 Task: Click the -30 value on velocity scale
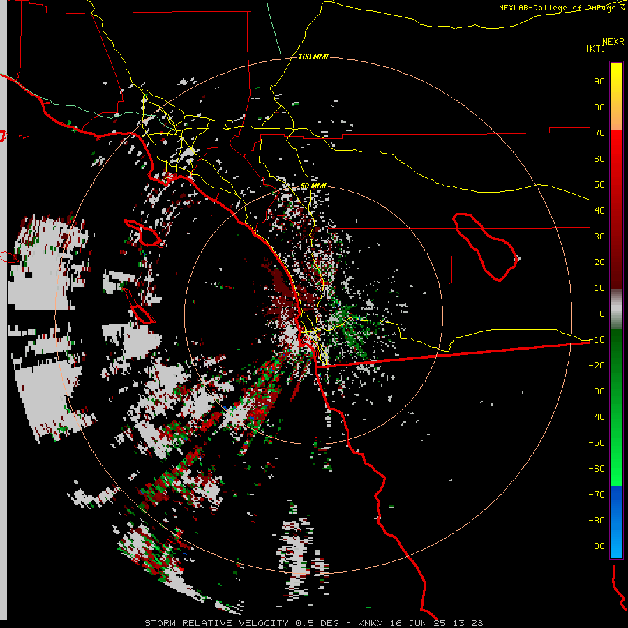pos(597,391)
